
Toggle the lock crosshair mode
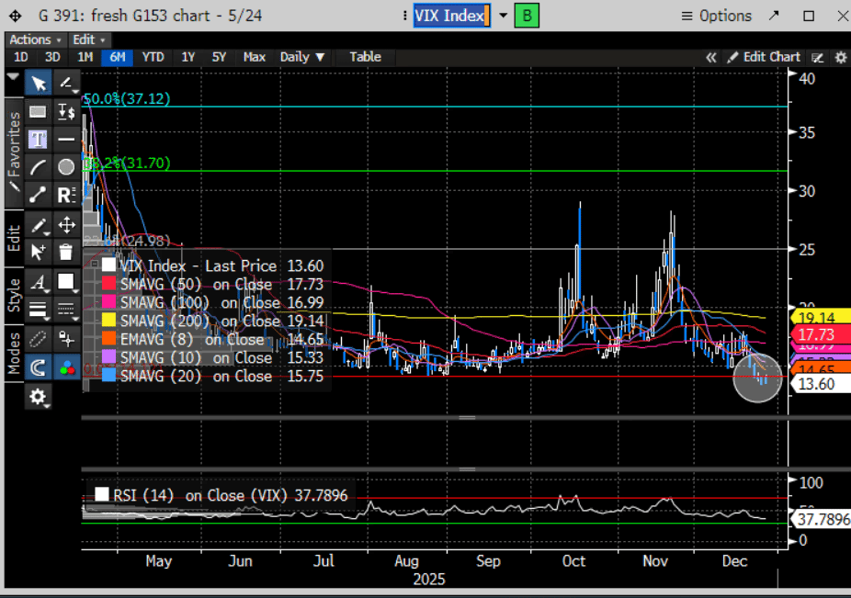(x=66, y=338)
